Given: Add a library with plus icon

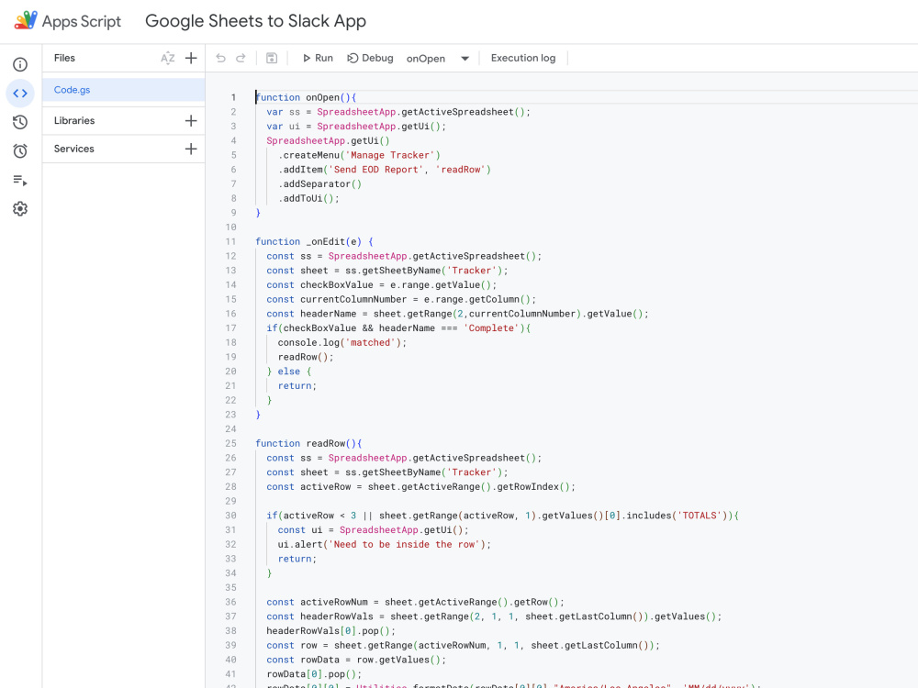Looking at the screenshot, I should (x=191, y=120).
